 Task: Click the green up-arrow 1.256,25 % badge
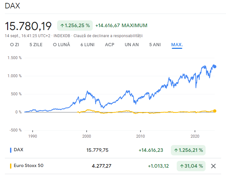(75, 26)
